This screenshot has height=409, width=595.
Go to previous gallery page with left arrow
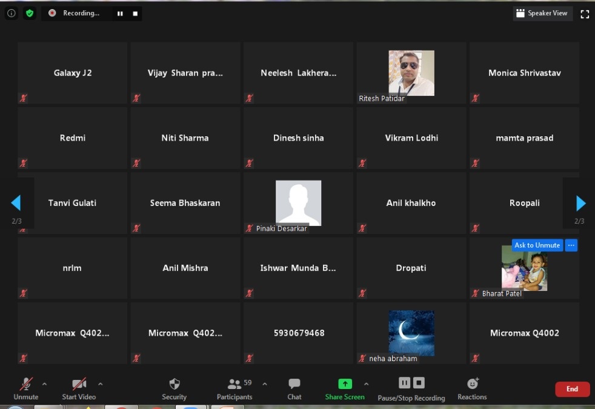tap(16, 203)
